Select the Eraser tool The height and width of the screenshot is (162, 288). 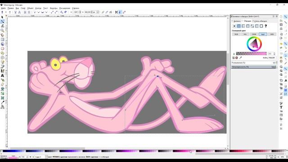2,85
